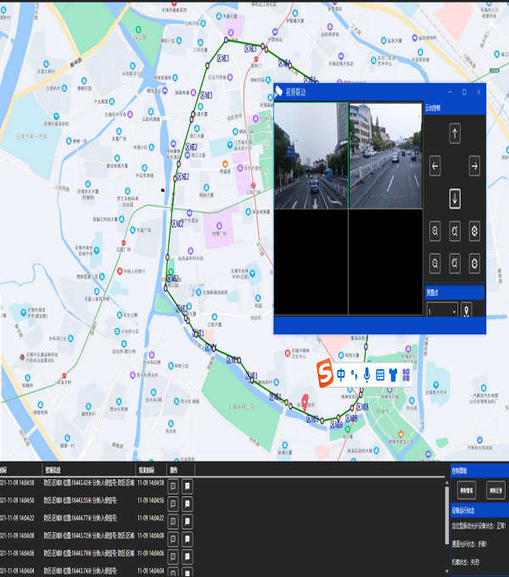Select the empty lower-right video pane
Screen dimensions: 509x577
point(385,261)
